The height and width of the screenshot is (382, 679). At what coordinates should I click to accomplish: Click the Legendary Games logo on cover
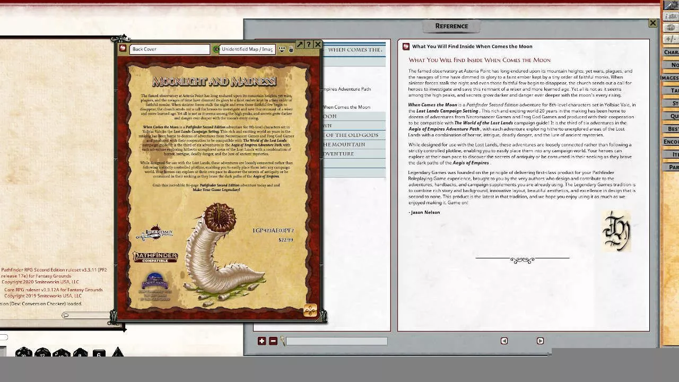coord(154,233)
